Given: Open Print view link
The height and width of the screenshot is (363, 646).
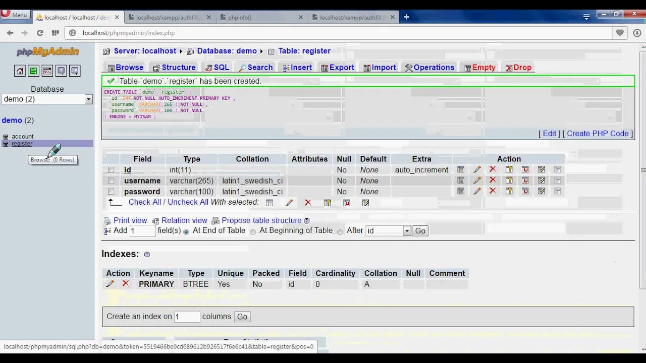Looking at the screenshot, I should tap(130, 220).
